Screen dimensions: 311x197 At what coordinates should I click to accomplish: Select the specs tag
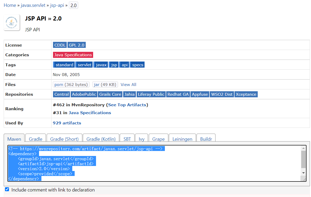pyautogui.click(x=137, y=65)
